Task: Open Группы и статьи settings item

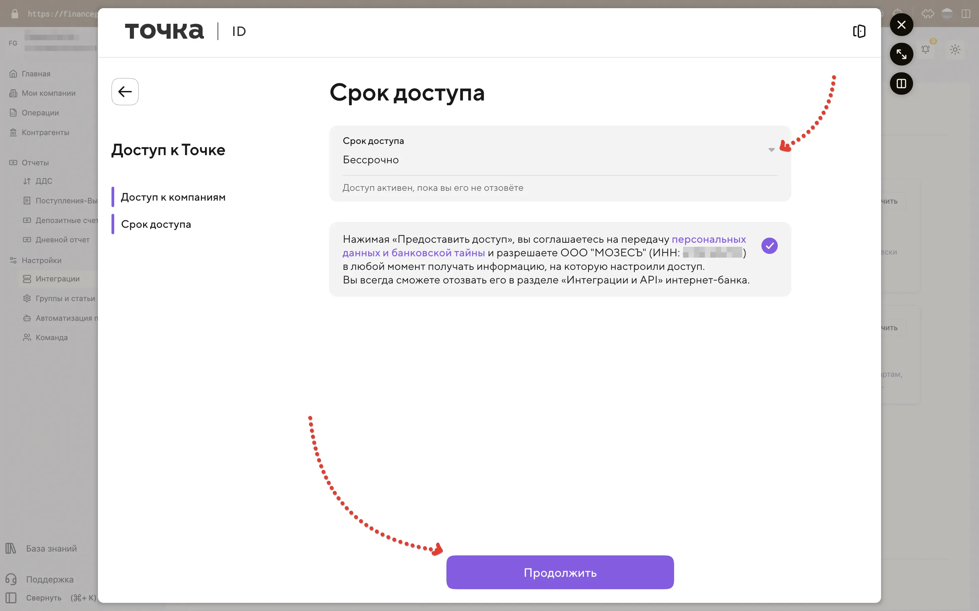Action: [x=65, y=298]
